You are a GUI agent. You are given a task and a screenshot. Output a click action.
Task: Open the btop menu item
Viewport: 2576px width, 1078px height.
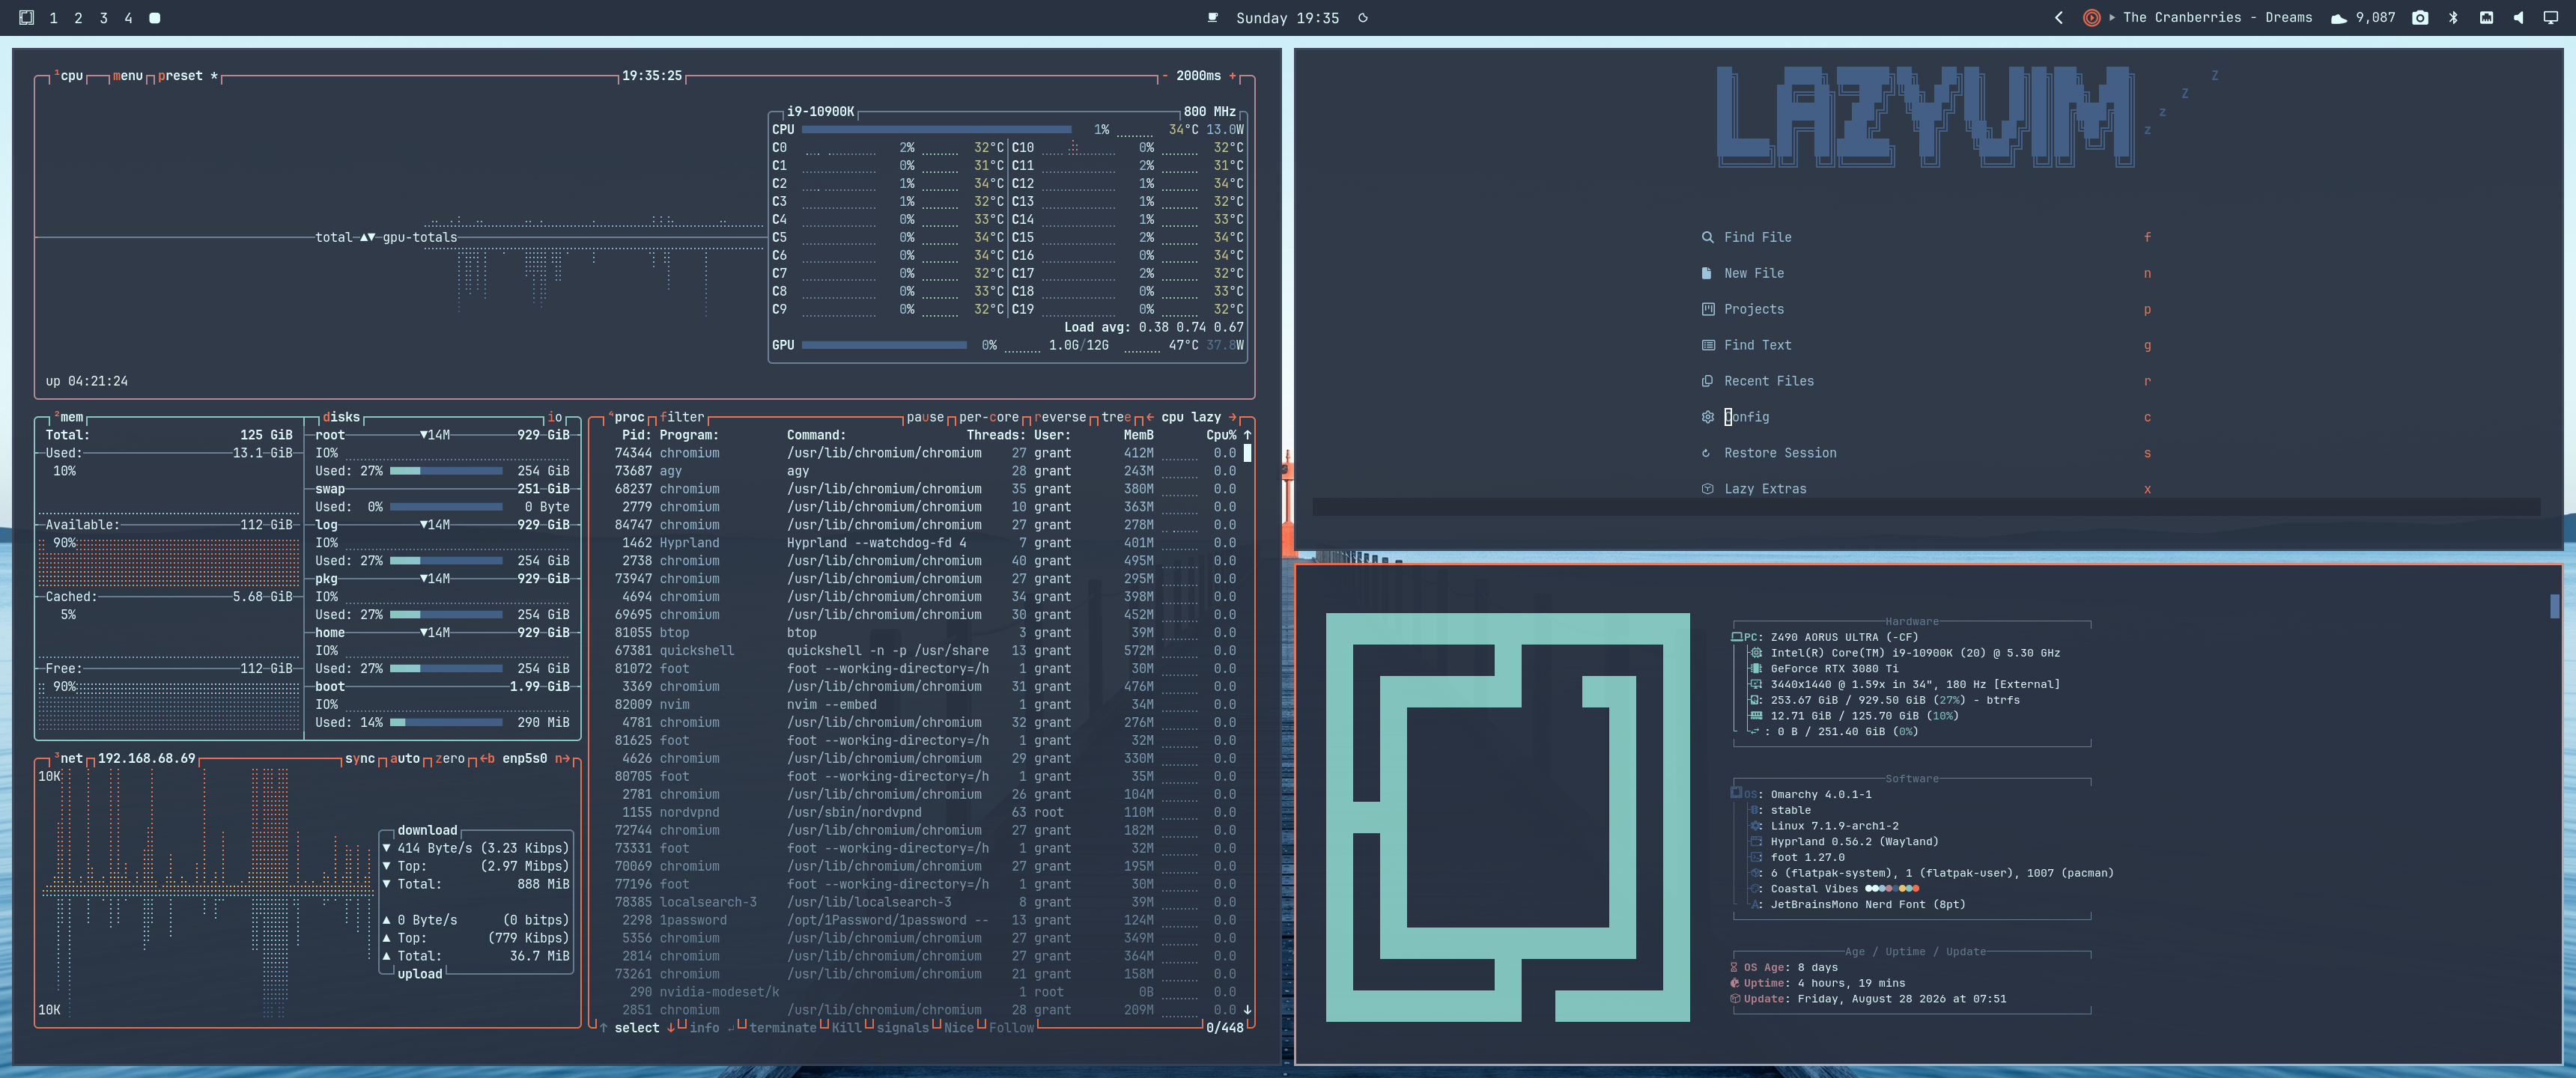point(127,76)
